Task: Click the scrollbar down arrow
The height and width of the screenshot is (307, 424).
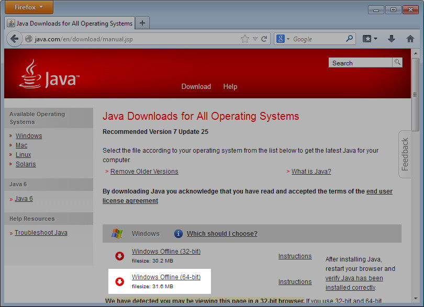Action: (416, 298)
